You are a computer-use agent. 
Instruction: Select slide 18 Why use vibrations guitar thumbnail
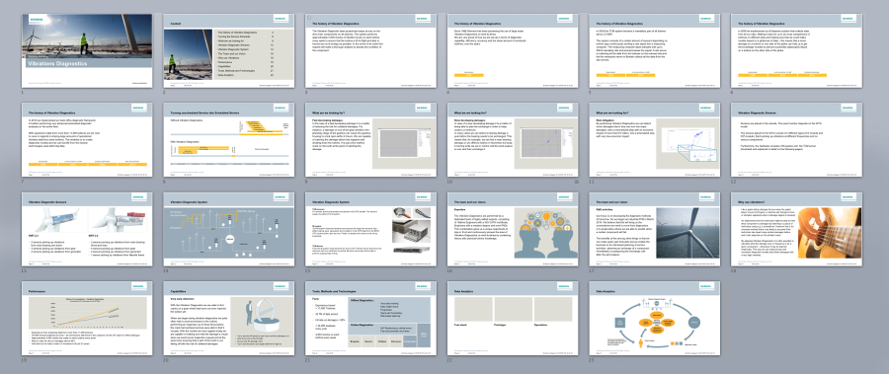click(x=795, y=230)
